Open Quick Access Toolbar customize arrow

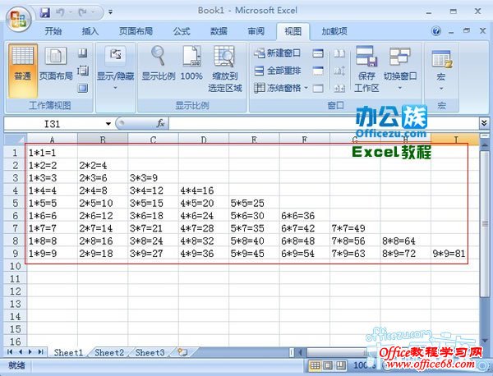click(x=110, y=12)
